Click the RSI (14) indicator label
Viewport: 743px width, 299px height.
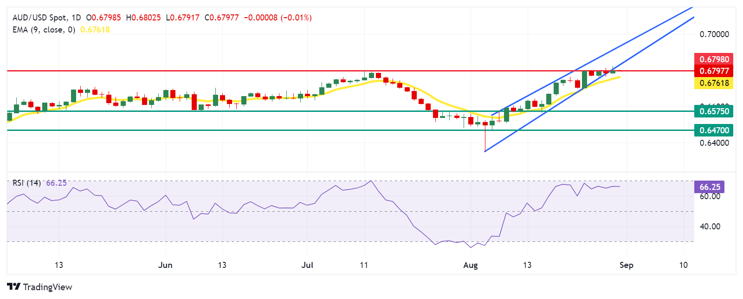27,183
